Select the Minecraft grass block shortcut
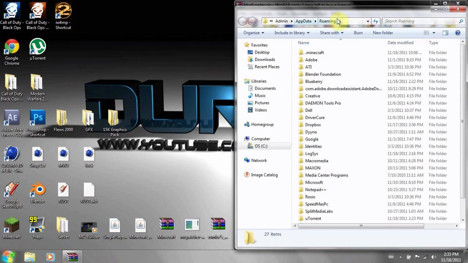The width and height of the screenshot is (468, 263). click(12, 228)
